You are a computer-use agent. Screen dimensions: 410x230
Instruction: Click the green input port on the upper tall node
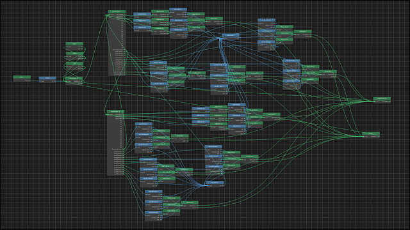tap(110, 15)
